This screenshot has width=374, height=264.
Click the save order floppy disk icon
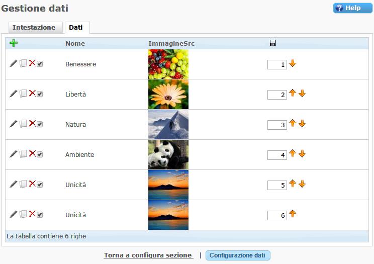[x=272, y=43]
